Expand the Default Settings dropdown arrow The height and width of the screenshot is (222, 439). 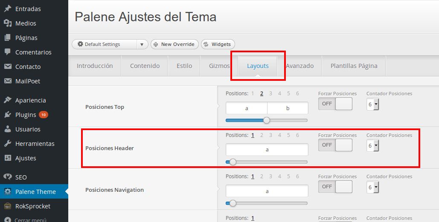(x=142, y=44)
